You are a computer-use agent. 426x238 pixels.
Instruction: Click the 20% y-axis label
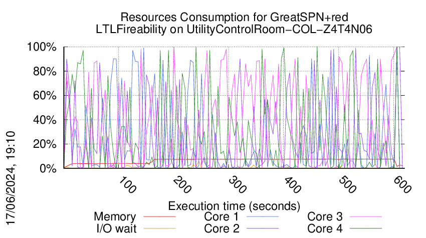tap(45, 144)
